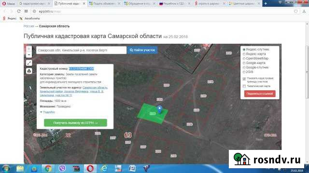
Task: Go to the Россия breadcrumb link
Action: coord(29,26)
